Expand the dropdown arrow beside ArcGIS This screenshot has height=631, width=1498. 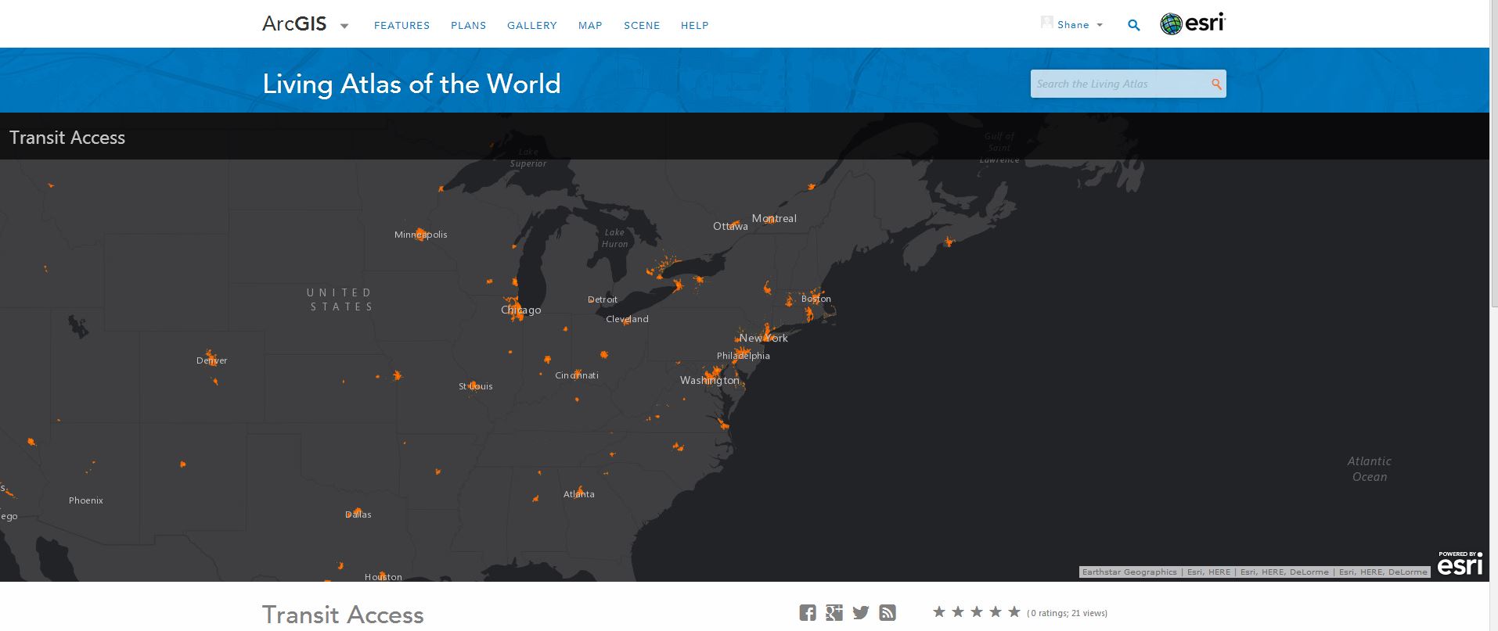point(344,26)
